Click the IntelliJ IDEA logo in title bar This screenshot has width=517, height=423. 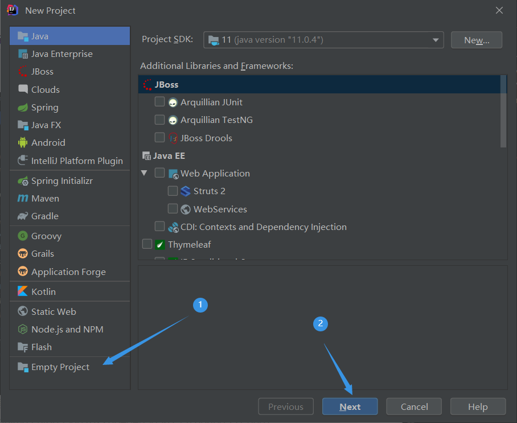pyautogui.click(x=12, y=10)
